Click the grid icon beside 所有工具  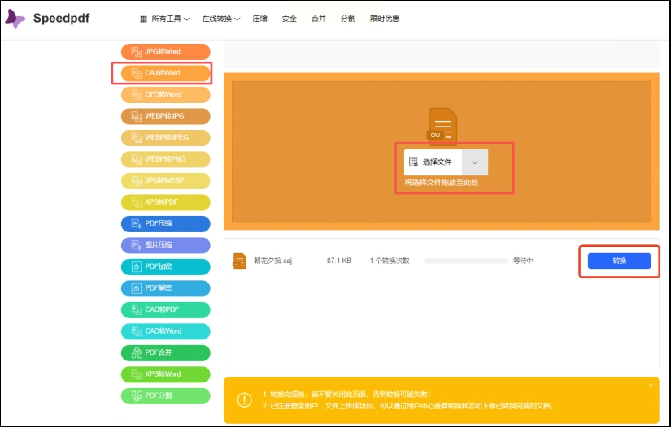click(144, 19)
